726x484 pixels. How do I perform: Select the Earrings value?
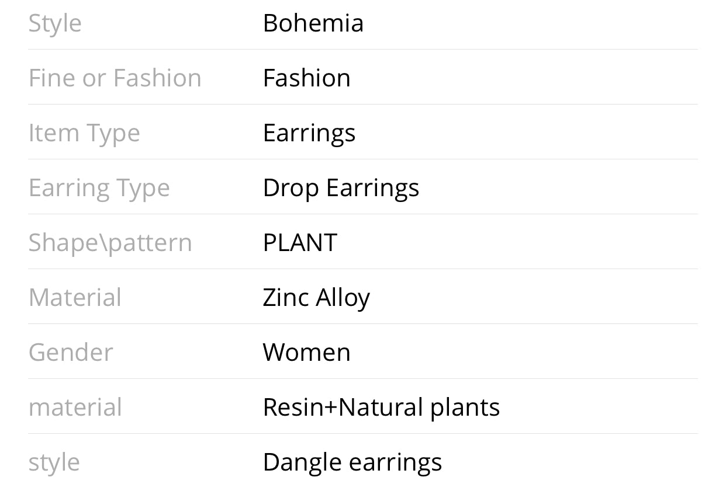[x=309, y=134]
